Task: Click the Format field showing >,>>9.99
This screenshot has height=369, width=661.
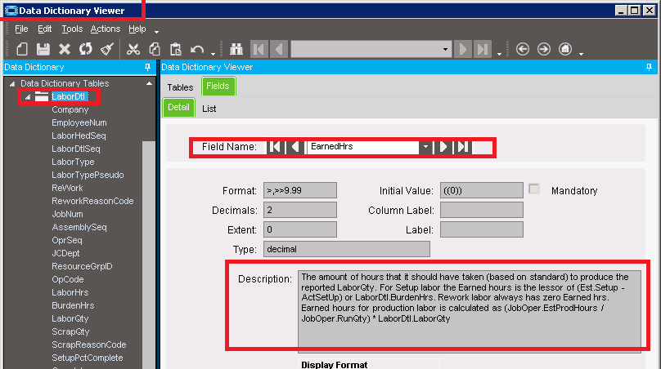Action: [x=300, y=190]
